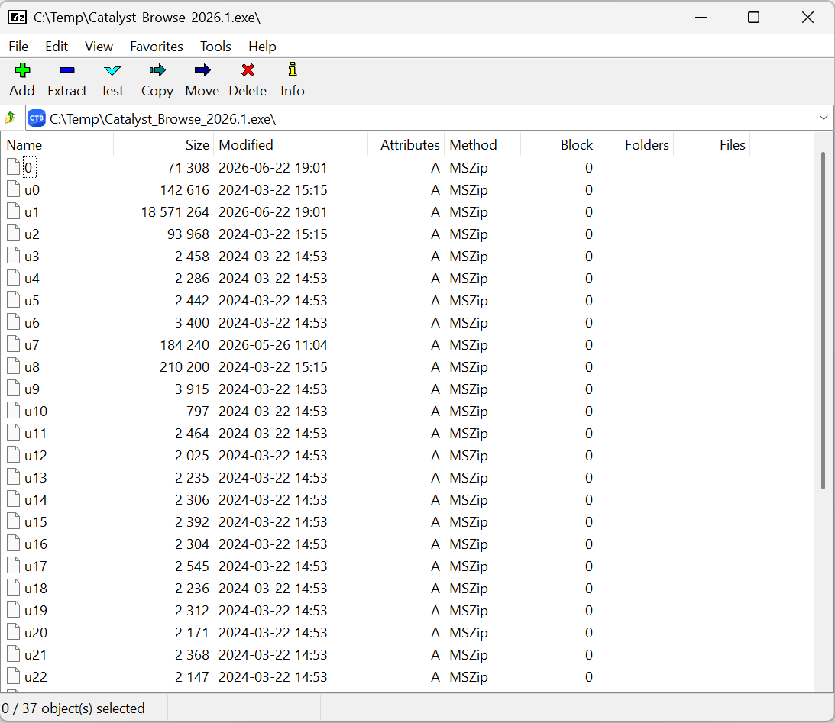
Task: Open the View menu
Action: click(99, 47)
